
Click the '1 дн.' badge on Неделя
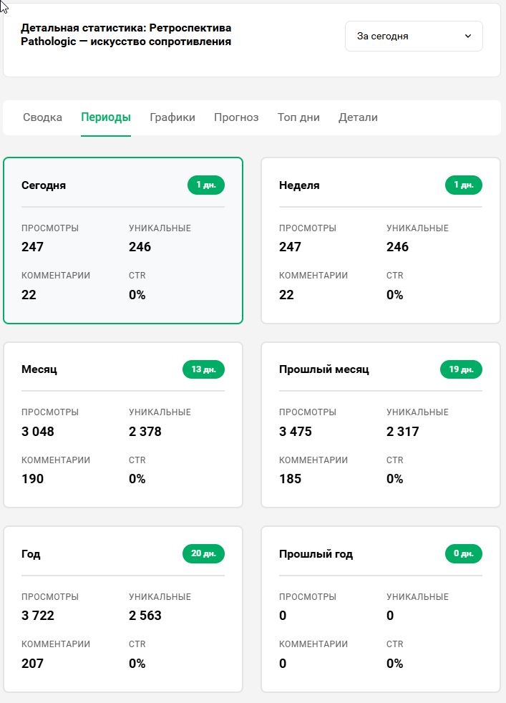[464, 185]
